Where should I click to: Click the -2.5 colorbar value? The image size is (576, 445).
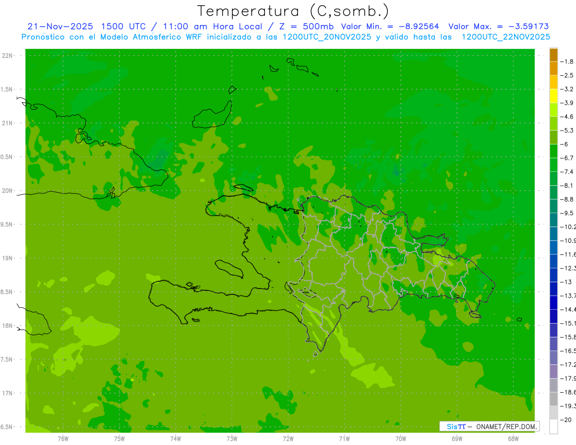tap(567, 75)
